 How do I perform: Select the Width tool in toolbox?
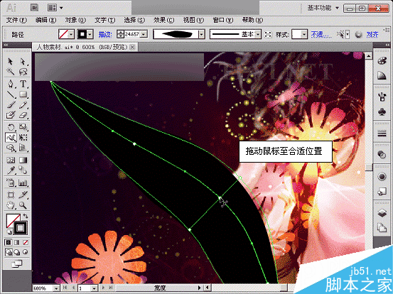click(11, 137)
